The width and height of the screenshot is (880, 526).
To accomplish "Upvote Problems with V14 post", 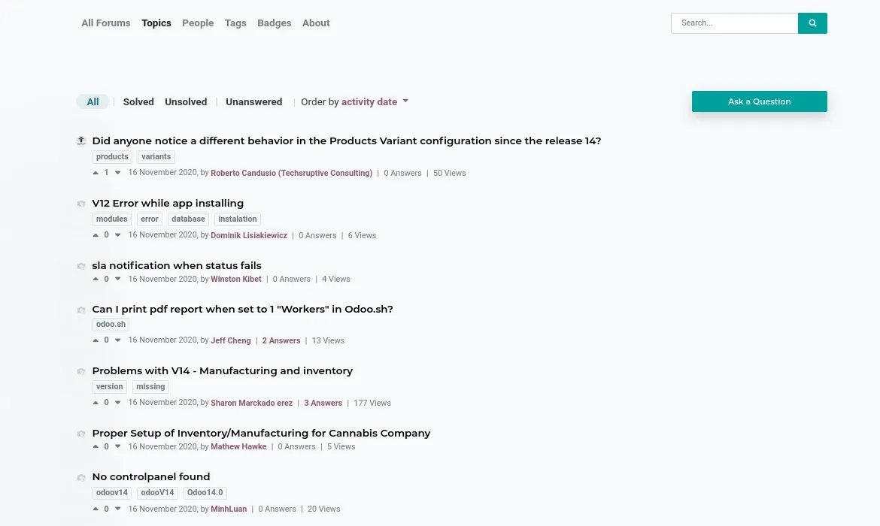I will [96, 402].
